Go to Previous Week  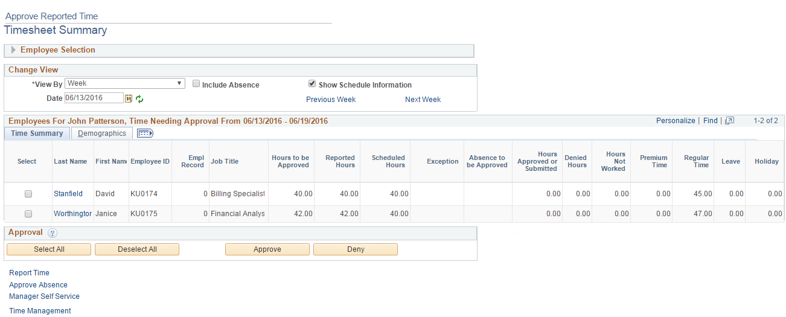[331, 100]
